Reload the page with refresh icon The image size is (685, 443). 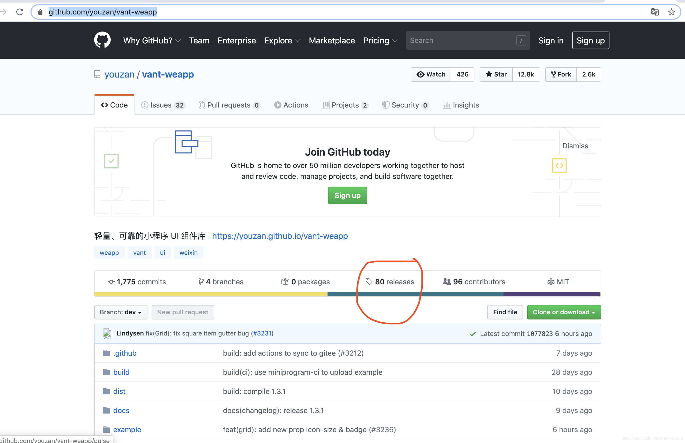pyautogui.click(x=20, y=12)
